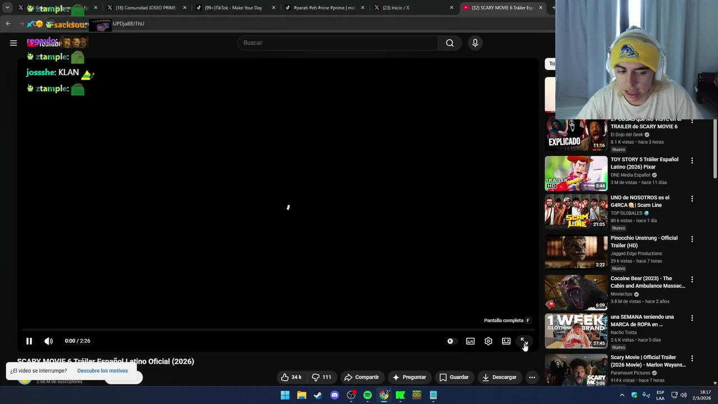Viewport: 718px width, 404px height.
Task: Activate voice search microphone
Action: click(x=475, y=43)
